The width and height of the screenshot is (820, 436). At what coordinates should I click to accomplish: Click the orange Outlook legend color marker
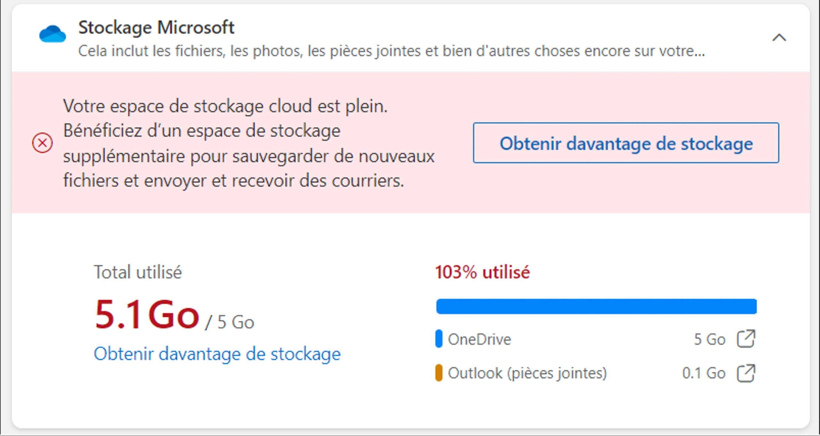click(439, 373)
